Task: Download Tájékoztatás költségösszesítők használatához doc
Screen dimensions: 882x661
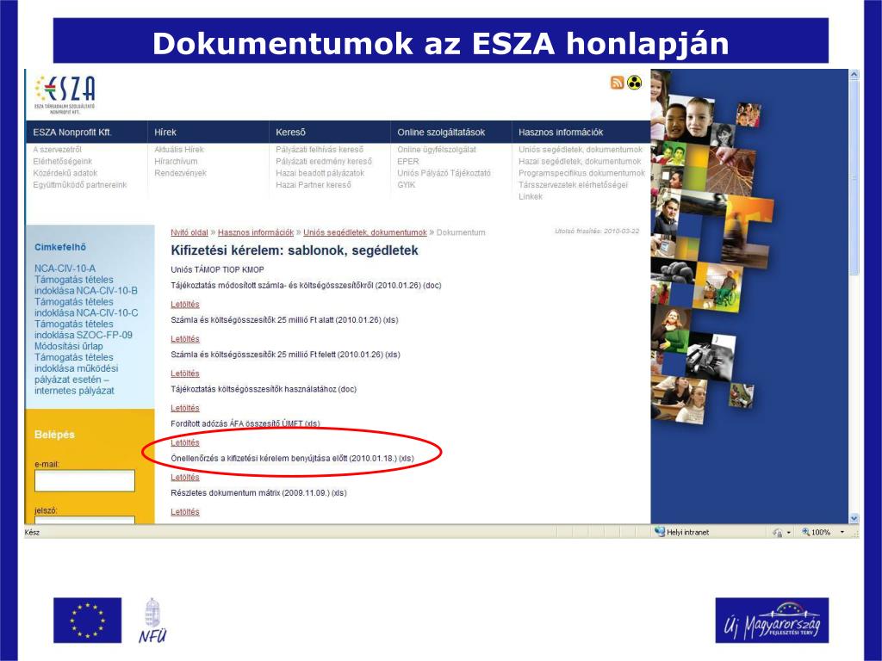Action: click(x=185, y=408)
